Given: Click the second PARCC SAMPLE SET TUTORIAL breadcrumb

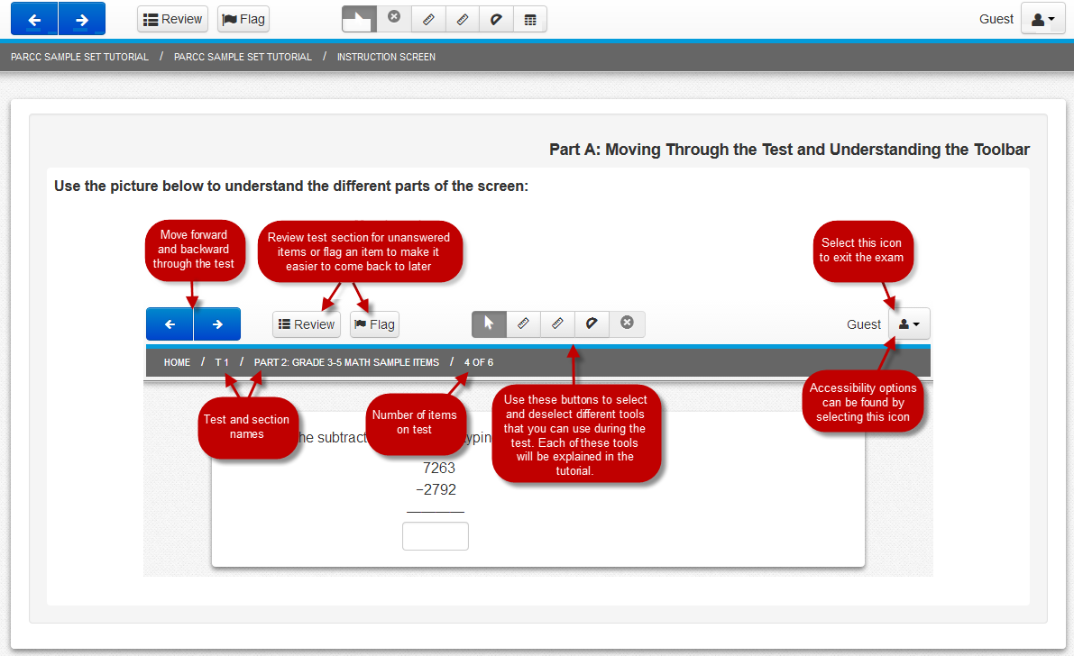Looking at the screenshot, I should [243, 57].
